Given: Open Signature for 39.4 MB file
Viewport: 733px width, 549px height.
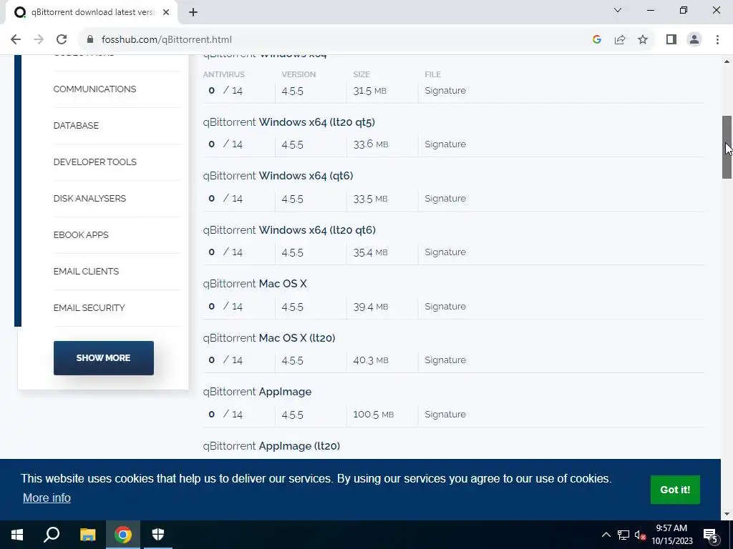Looking at the screenshot, I should coord(445,306).
